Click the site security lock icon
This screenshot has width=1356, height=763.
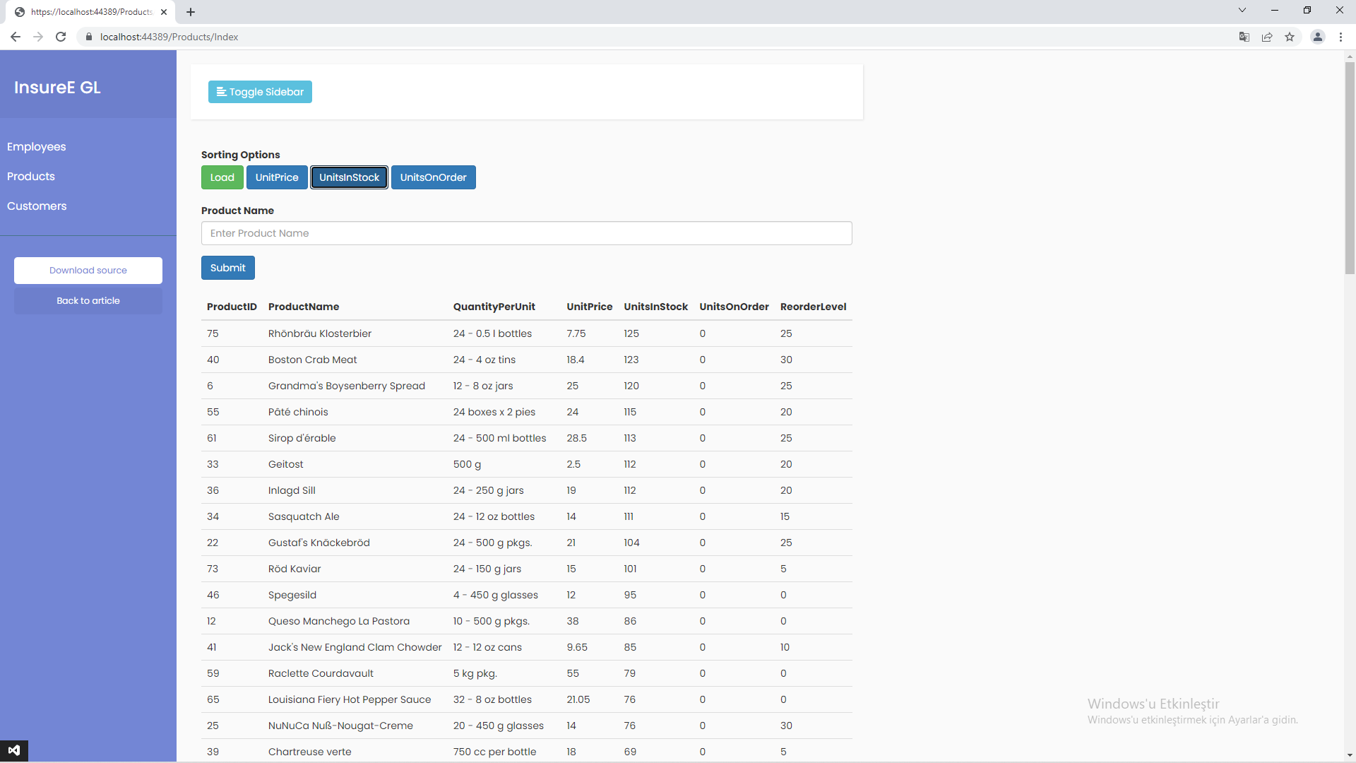[89, 37]
